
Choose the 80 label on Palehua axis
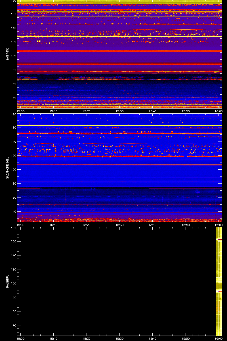(x=14, y=297)
